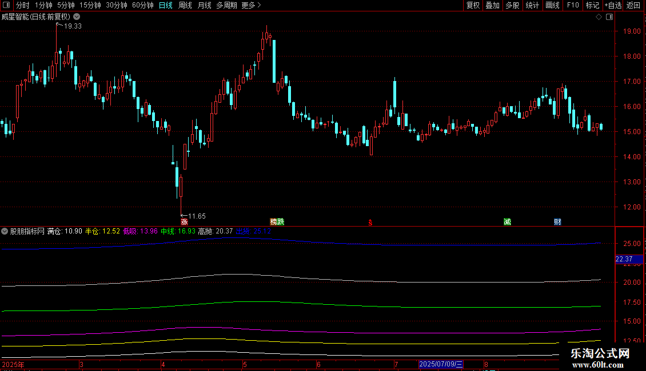Click the red 涨 event marker
This screenshot has height=371, width=646.
[184, 221]
